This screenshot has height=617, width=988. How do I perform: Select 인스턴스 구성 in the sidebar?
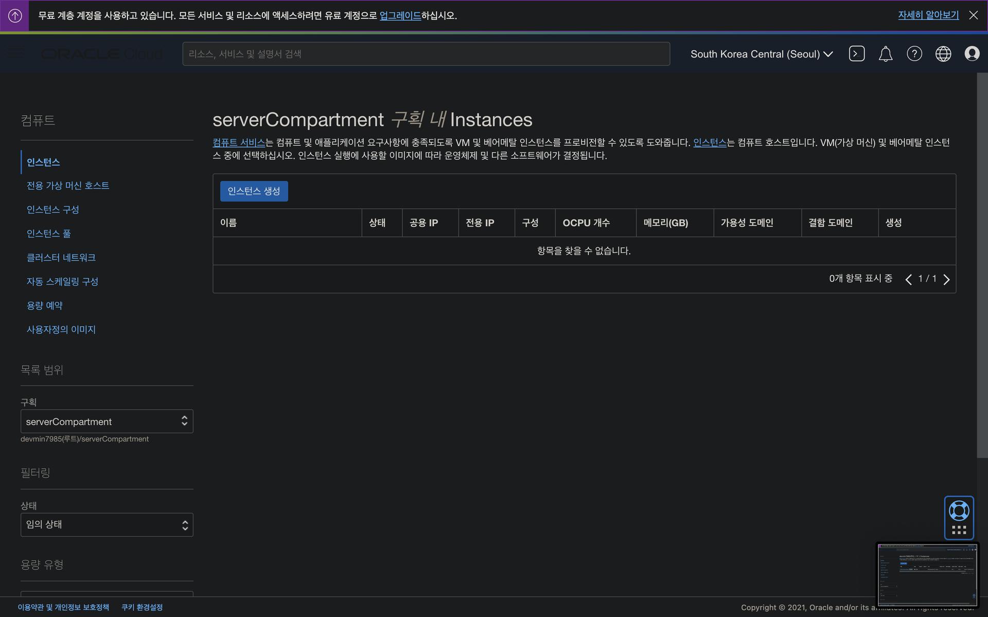[52, 209]
